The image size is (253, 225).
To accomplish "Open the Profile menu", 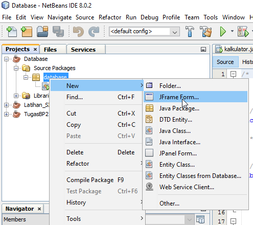I will (x=171, y=17).
